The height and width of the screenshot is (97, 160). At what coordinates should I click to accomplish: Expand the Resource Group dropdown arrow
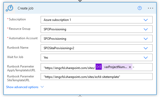tap(146, 29)
